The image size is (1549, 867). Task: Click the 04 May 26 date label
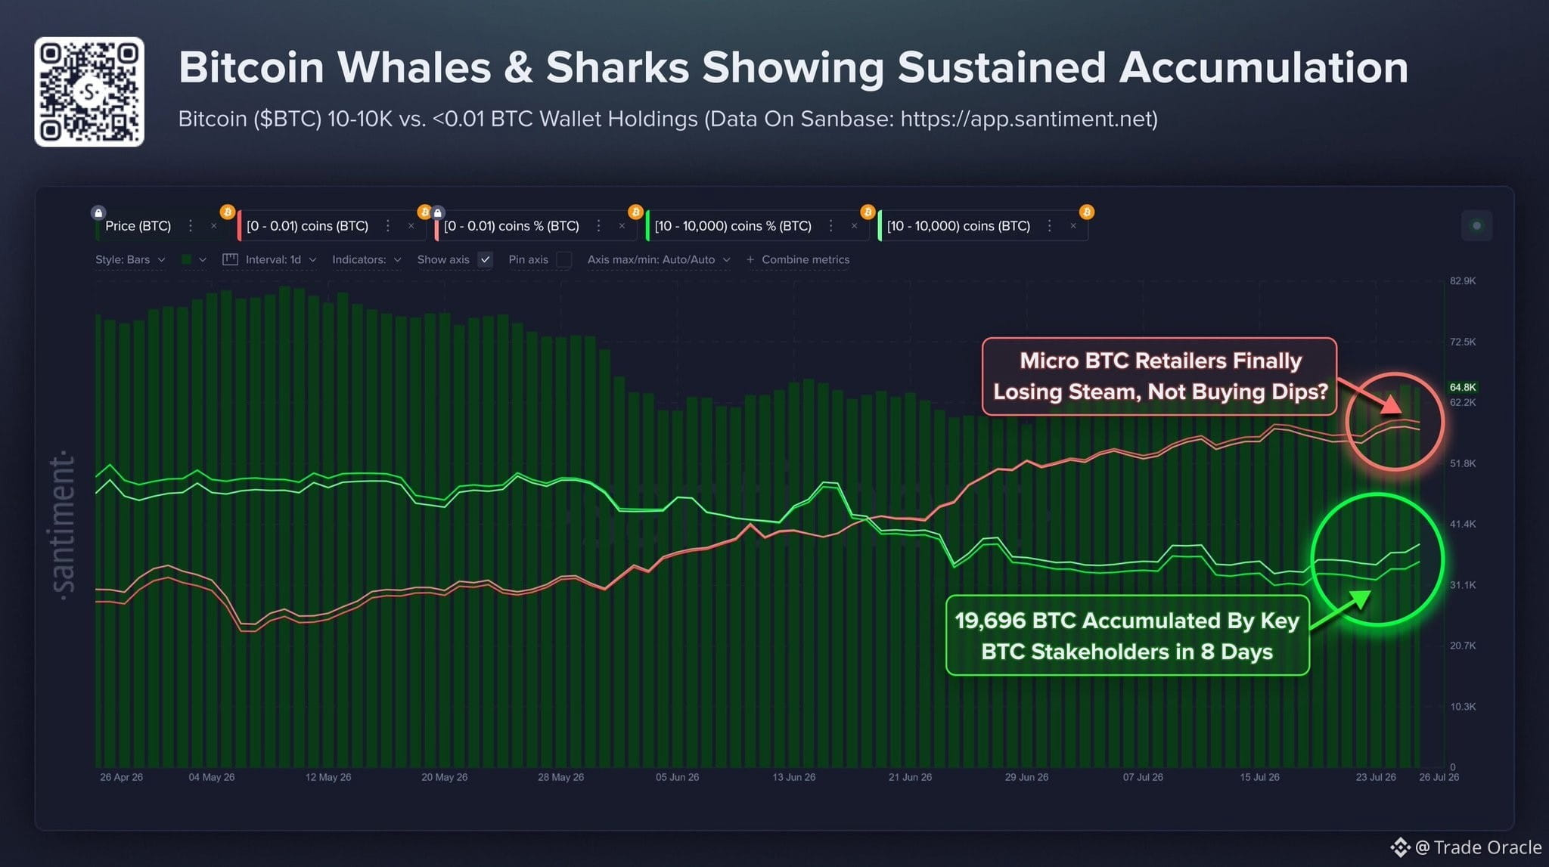click(211, 777)
